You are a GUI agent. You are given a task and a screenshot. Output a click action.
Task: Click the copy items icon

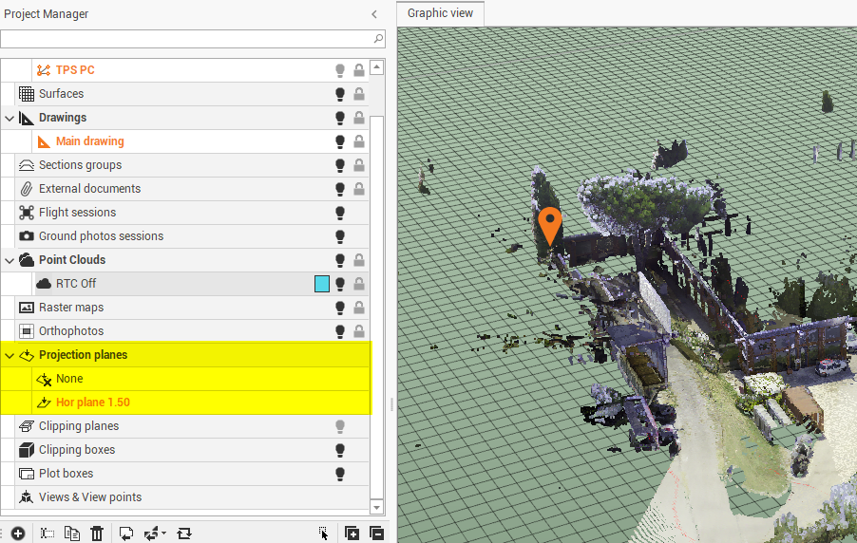click(x=71, y=534)
